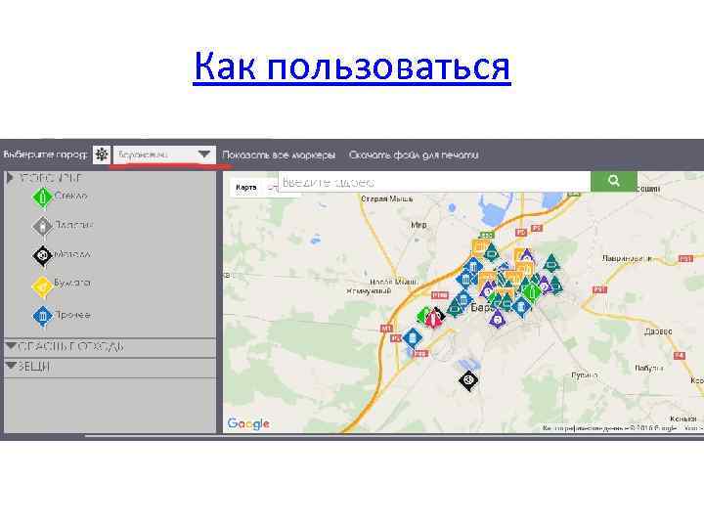Open the 'Как пользоваться' title link
This screenshot has height=528, width=704.
coord(352,66)
